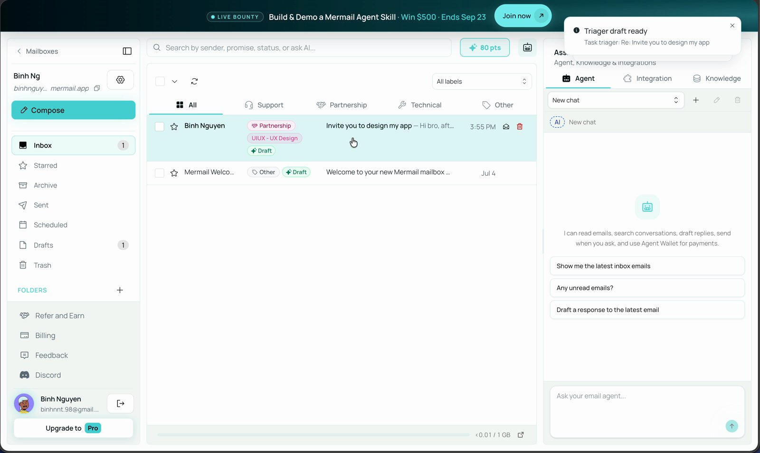This screenshot has height=453, width=760.
Task: Close the Triager draft ready notification
Action: point(732,26)
